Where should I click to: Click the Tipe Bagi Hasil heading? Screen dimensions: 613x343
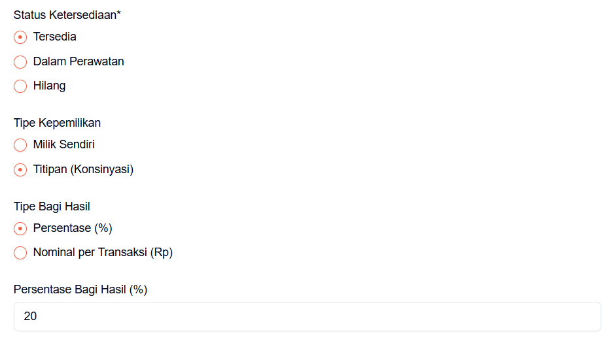click(x=52, y=206)
